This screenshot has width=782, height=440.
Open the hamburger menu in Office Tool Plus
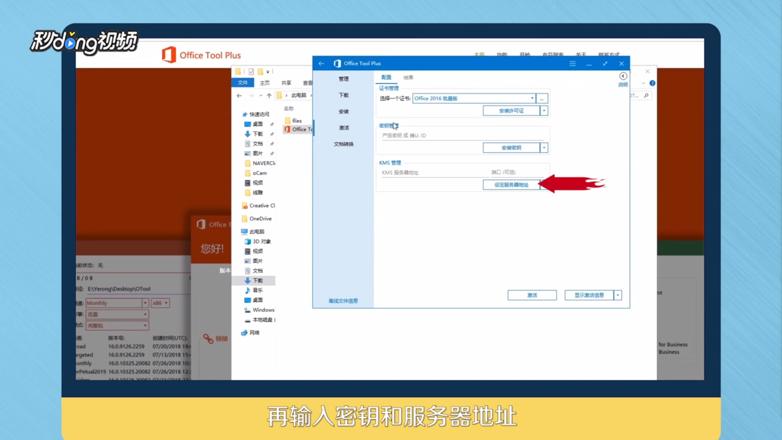[x=572, y=64]
